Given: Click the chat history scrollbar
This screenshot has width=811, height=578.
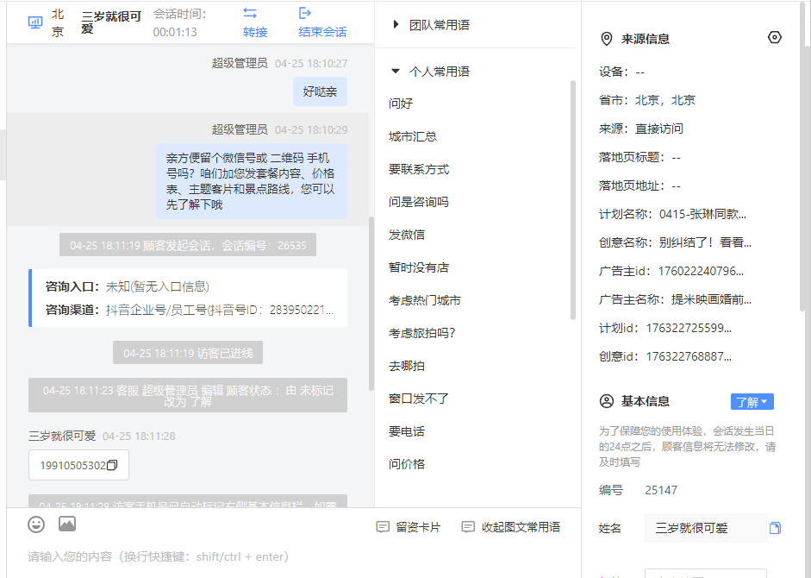Looking at the screenshot, I should pyautogui.click(x=371, y=304).
